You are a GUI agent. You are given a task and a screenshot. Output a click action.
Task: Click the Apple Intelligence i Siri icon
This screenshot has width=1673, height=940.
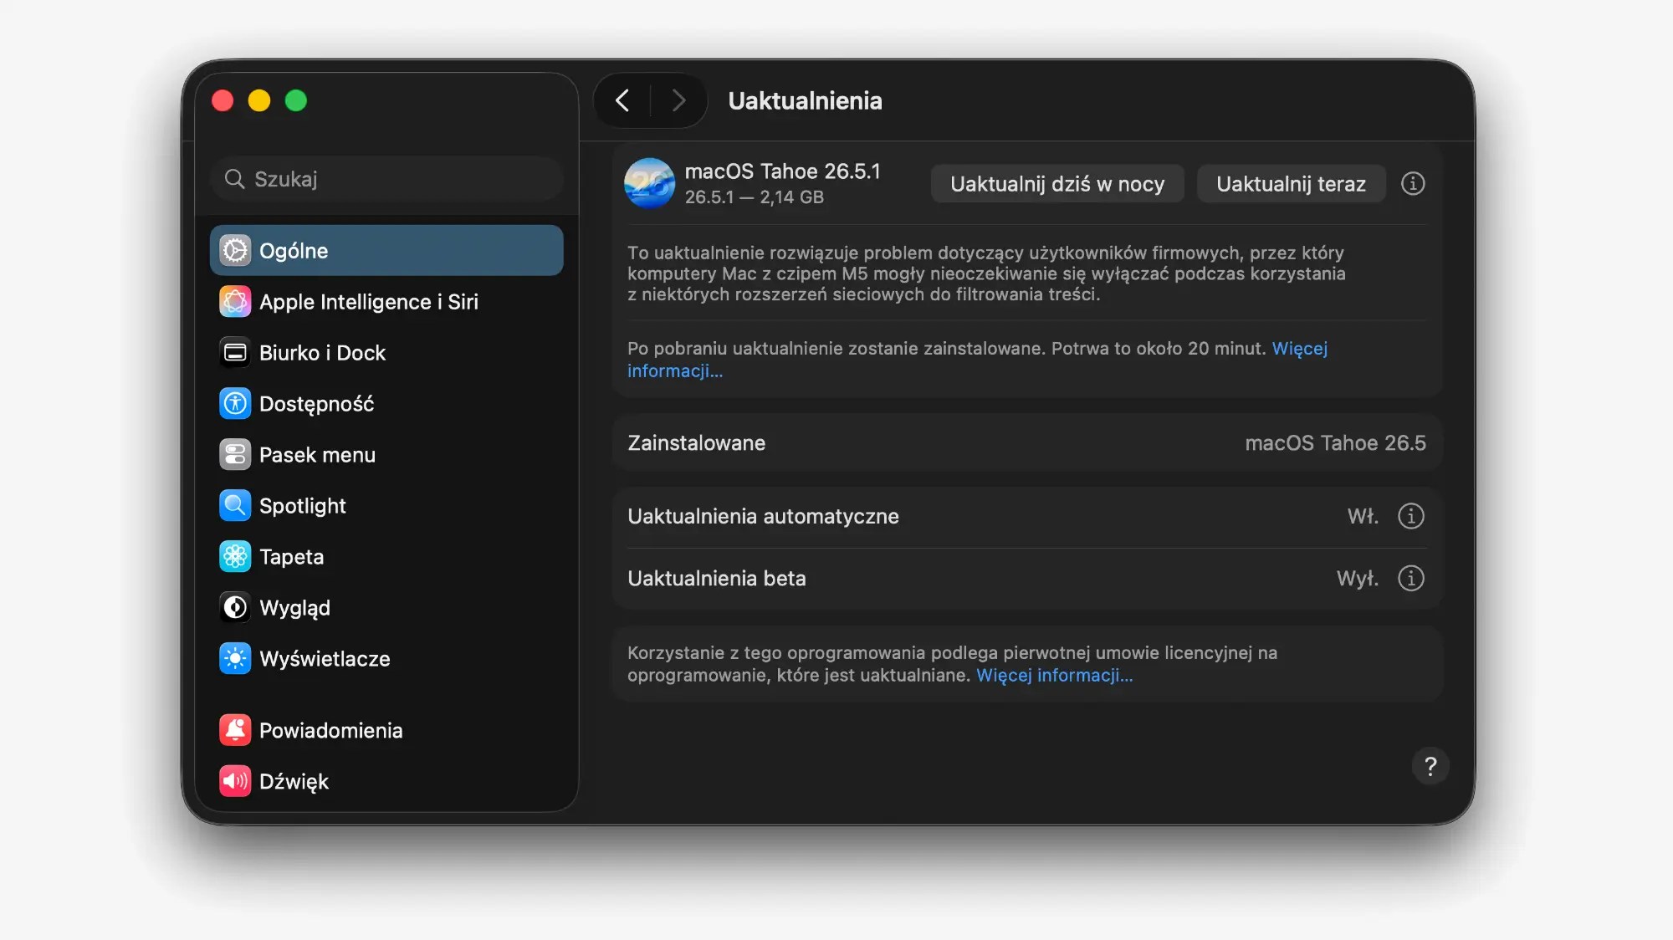[x=235, y=301]
